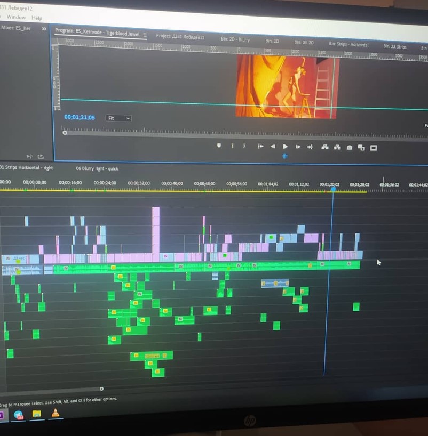Viewport: 428px width, 436px height.
Task: Open the Fit zoom level dropdown
Action: [118, 118]
